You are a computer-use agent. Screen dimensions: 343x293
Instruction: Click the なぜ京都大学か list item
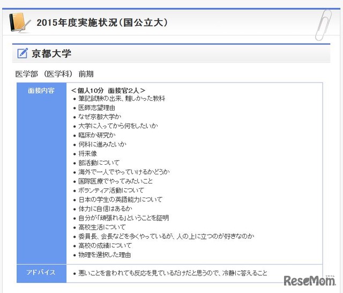100,117
